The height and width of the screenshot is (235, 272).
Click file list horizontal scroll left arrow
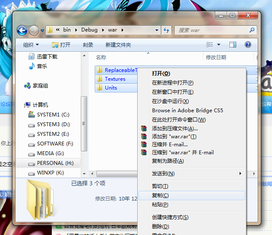92,174
